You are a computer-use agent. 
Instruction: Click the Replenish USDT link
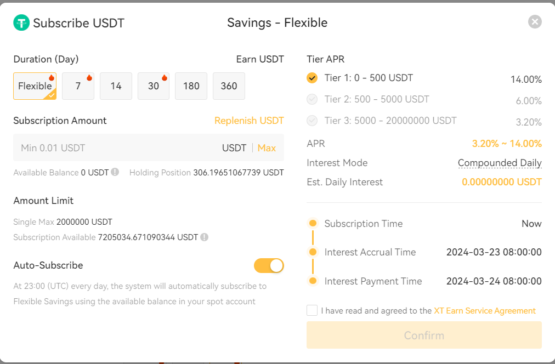pos(249,121)
